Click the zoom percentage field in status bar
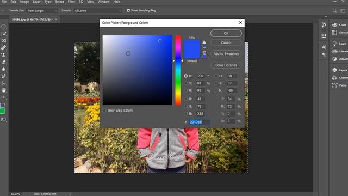Image resolution: width=348 pixels, height=196 pixels. click(16, 194)
